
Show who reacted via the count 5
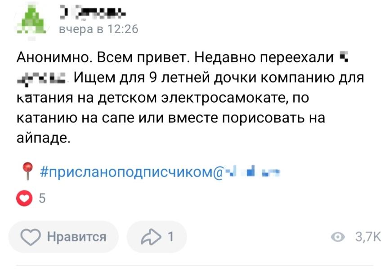pos(42,198)
